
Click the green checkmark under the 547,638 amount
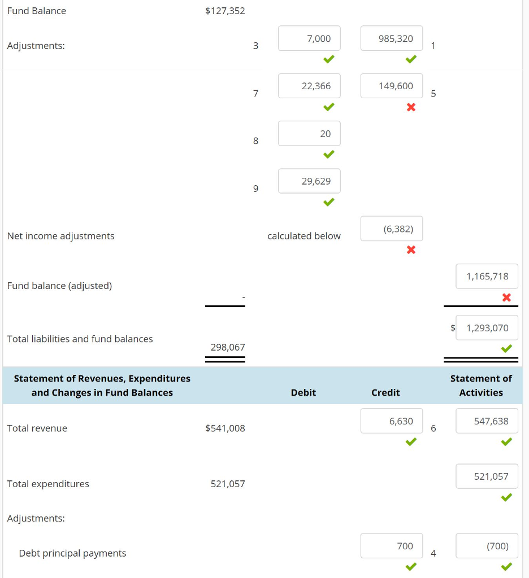(506, 441)
